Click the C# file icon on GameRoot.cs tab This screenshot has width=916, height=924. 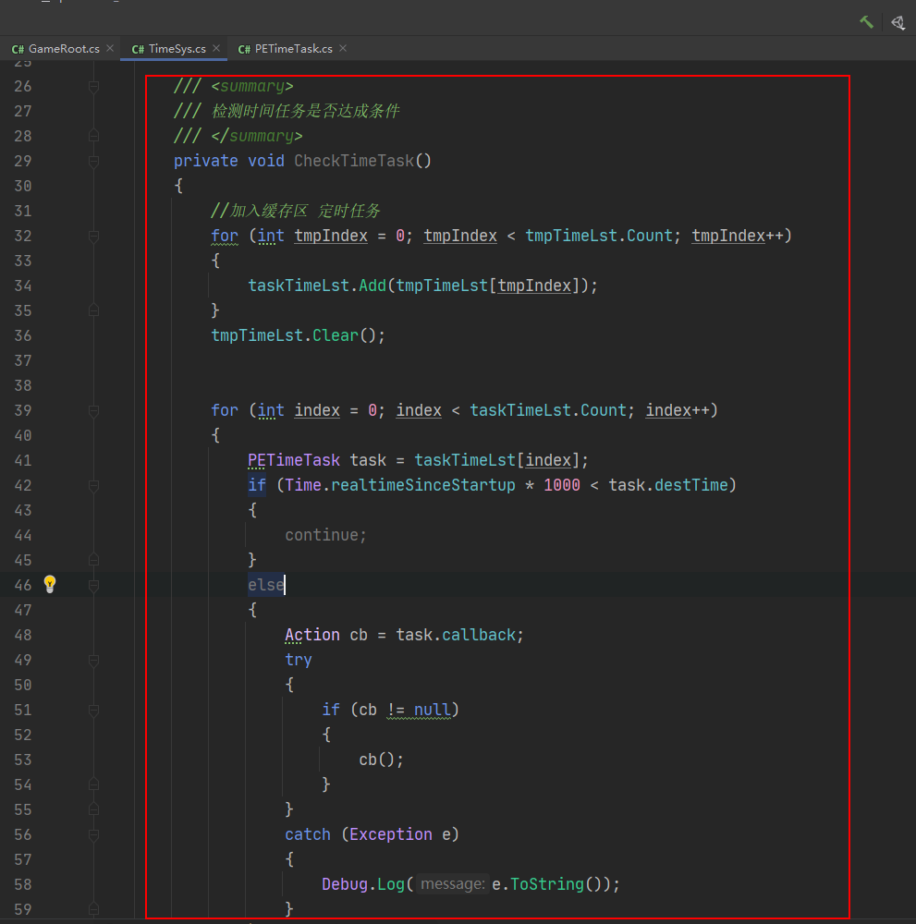[x=18, y=49]
